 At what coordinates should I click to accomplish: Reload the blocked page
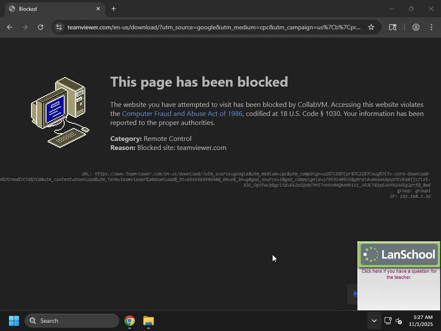pos(40,27)
